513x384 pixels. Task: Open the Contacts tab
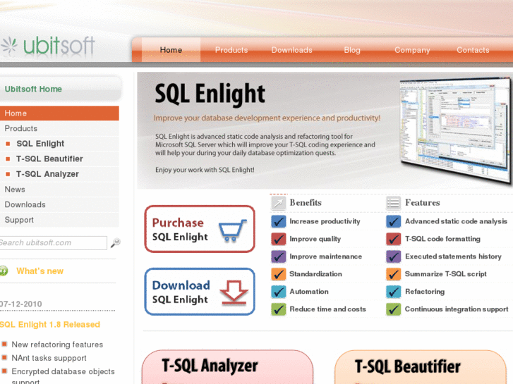click(x=473, y=50)
